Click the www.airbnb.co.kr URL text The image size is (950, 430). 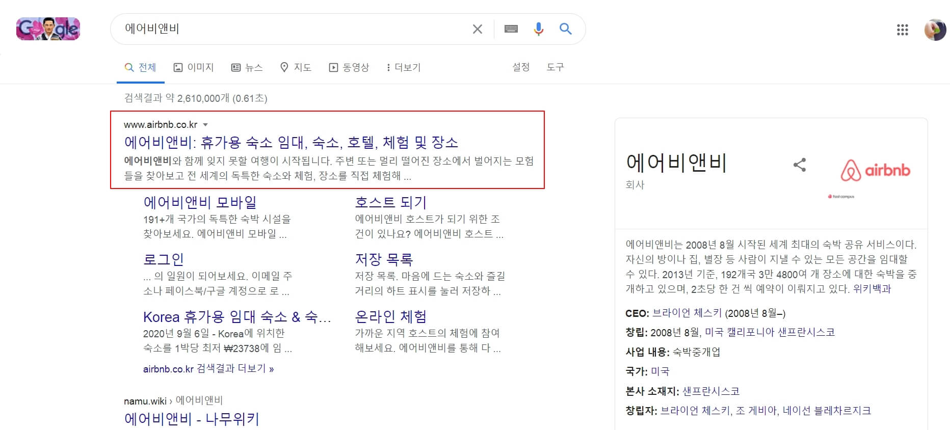click(161, 125)
